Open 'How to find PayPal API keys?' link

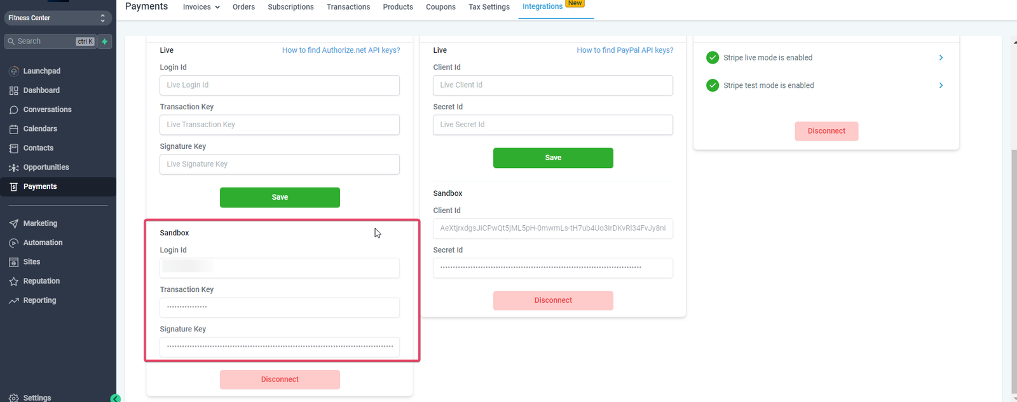(624, 50)
